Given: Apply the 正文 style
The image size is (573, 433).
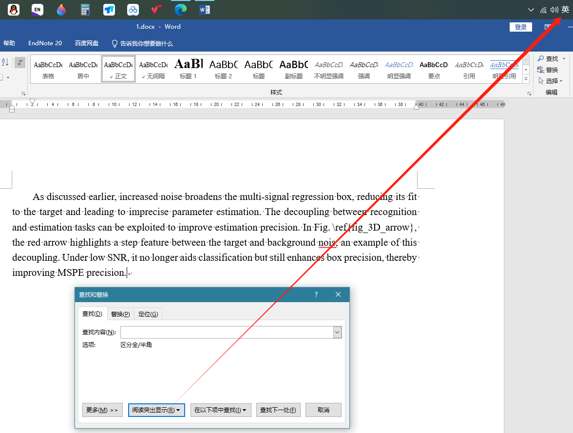Looking at the screenshot, I should 118,69.
